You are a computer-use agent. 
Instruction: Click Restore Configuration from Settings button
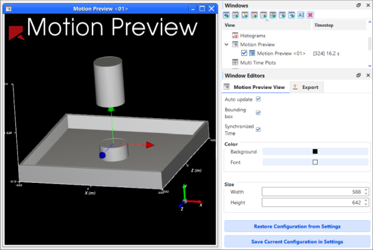(x=297, y=226)
